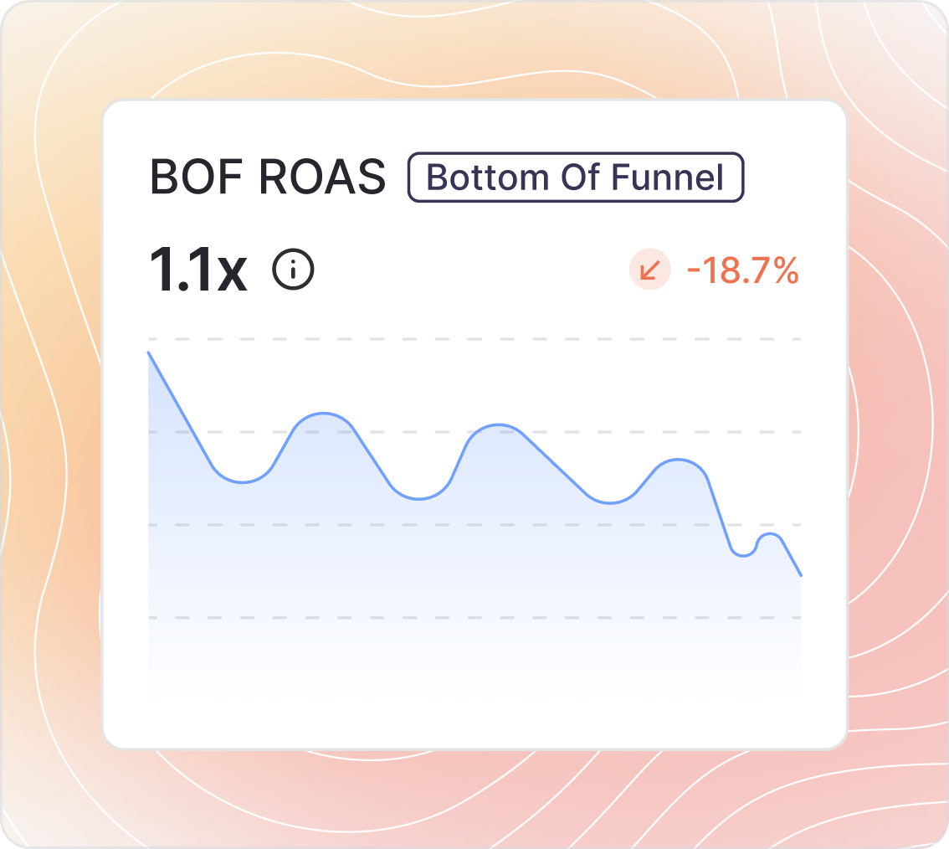Click the chart line's starting point
Image resolution: width=949 pixels, height=849 pixels.
click(x=149, y=353)
